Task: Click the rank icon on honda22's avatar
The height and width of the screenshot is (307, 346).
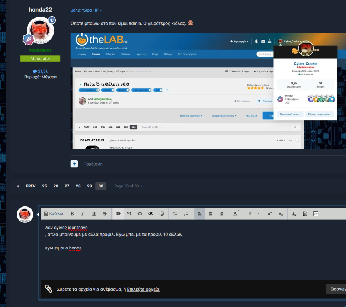Action: pos(28,39)
